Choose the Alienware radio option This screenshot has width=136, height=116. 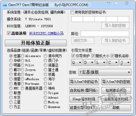(x=22, y=56)
